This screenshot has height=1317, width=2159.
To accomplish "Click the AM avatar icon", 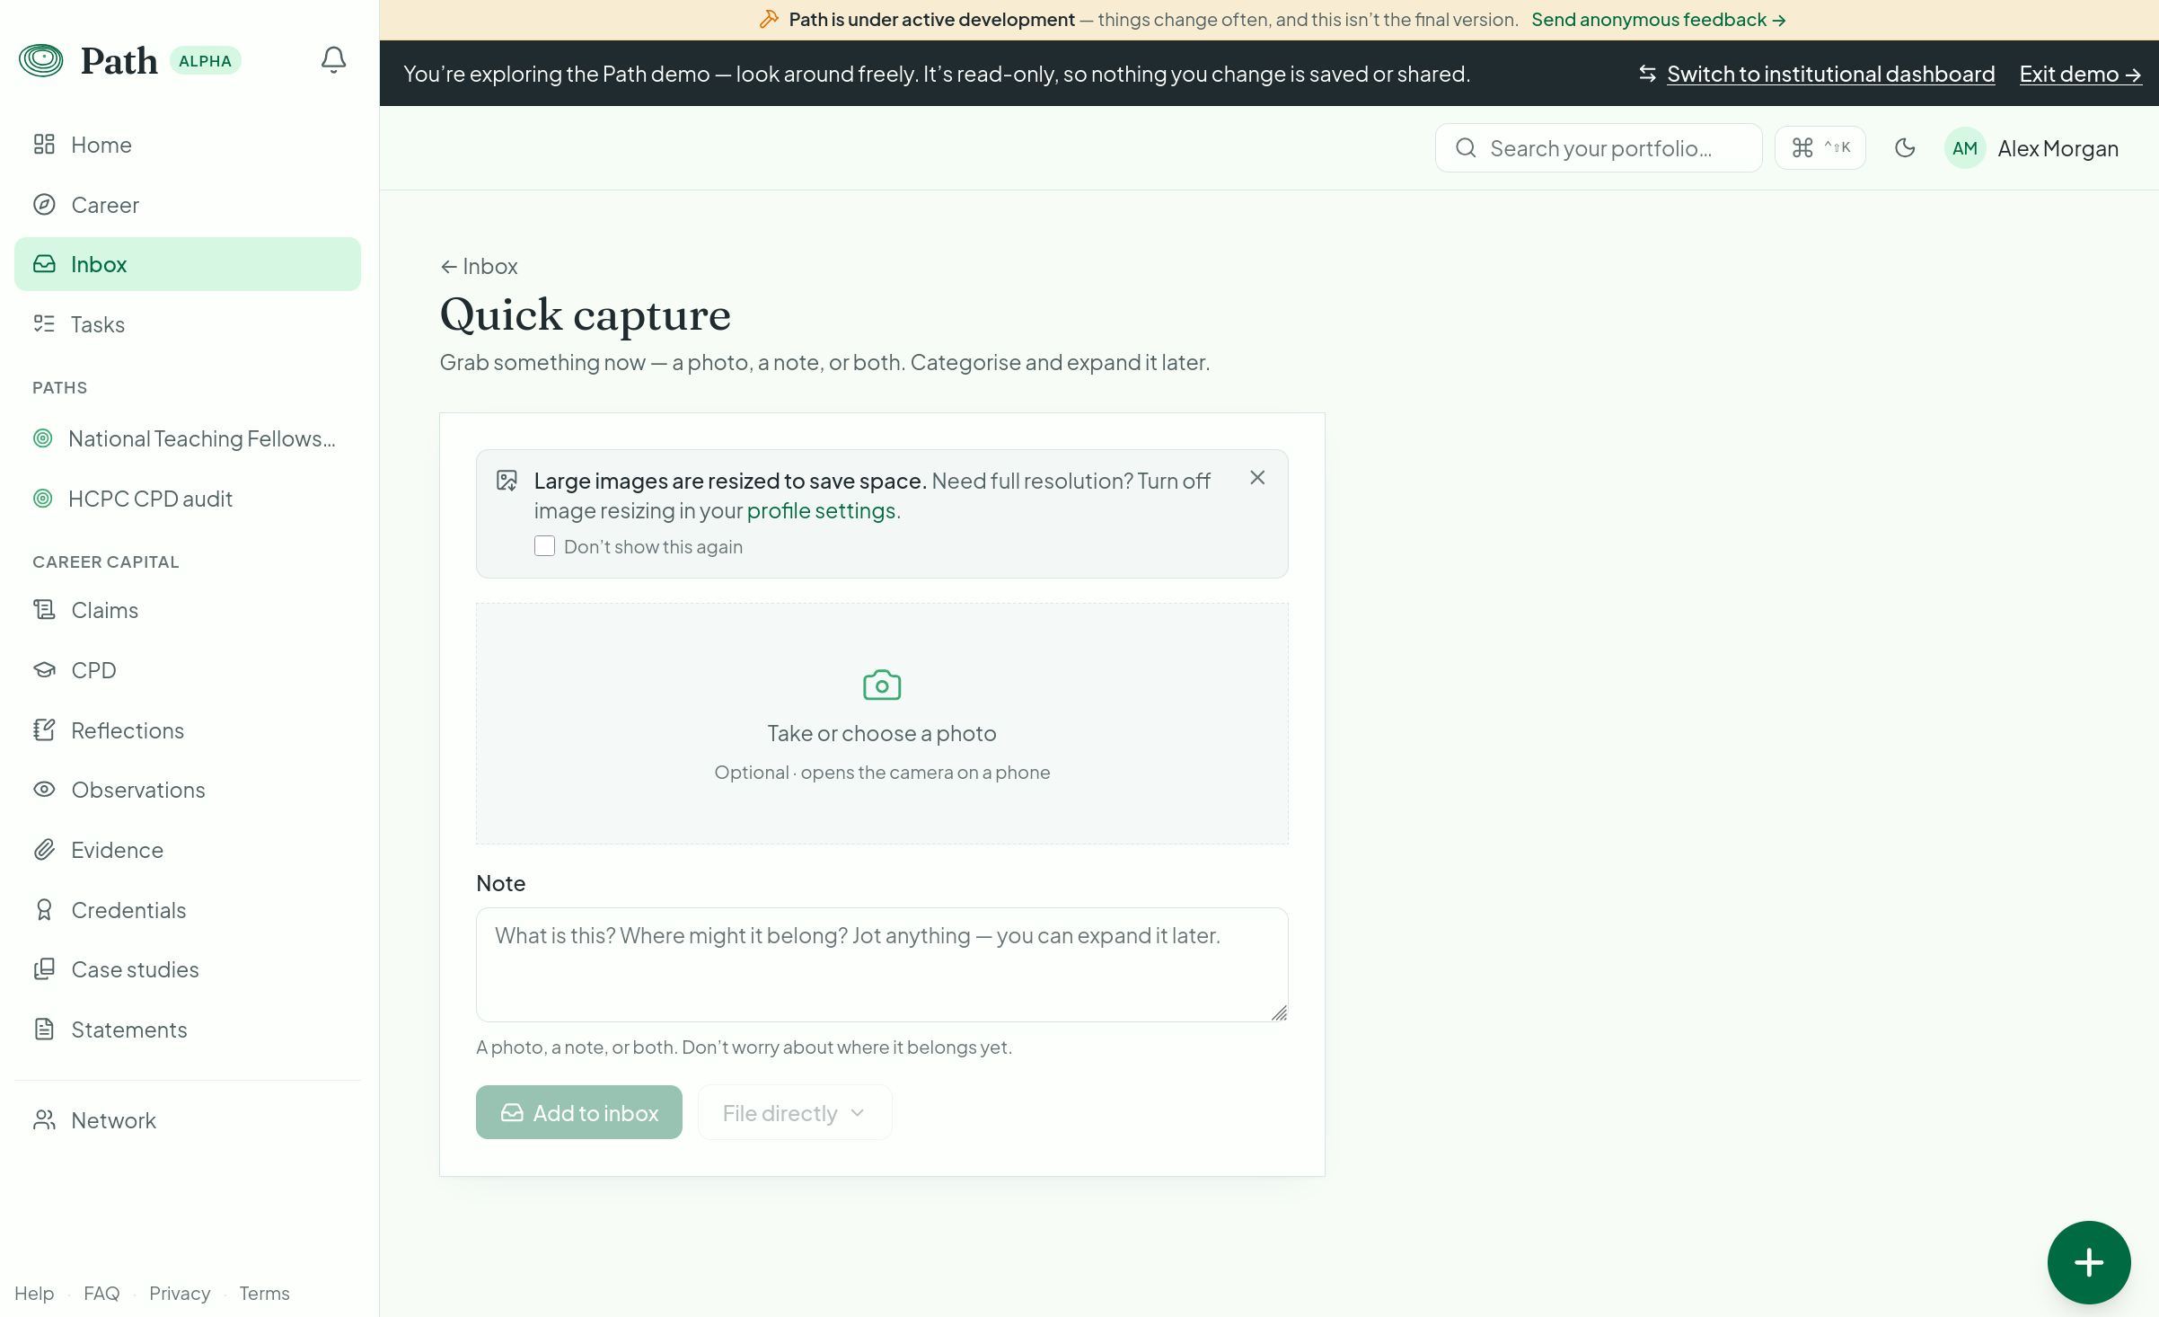I will 1965,148.
